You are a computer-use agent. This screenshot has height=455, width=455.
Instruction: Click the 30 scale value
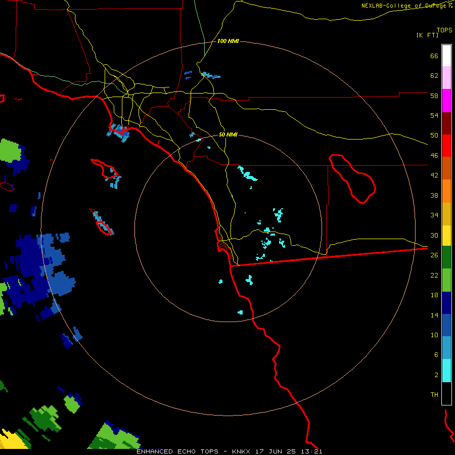pyautogui.click(x=434, y=235)
